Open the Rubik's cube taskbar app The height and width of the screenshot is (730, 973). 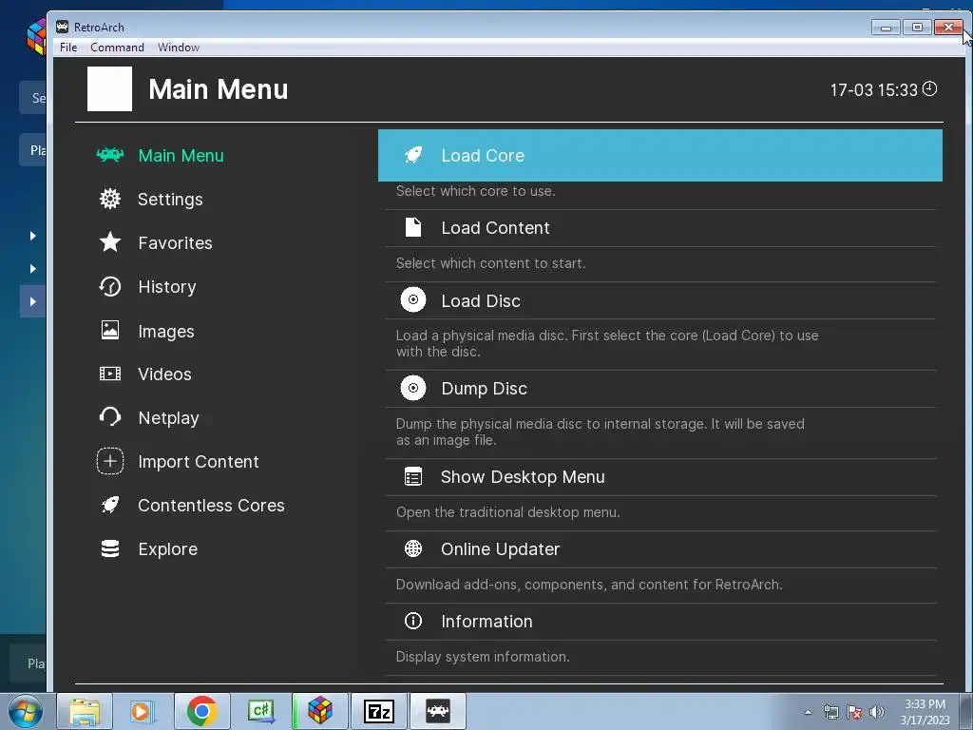[320, 711]
